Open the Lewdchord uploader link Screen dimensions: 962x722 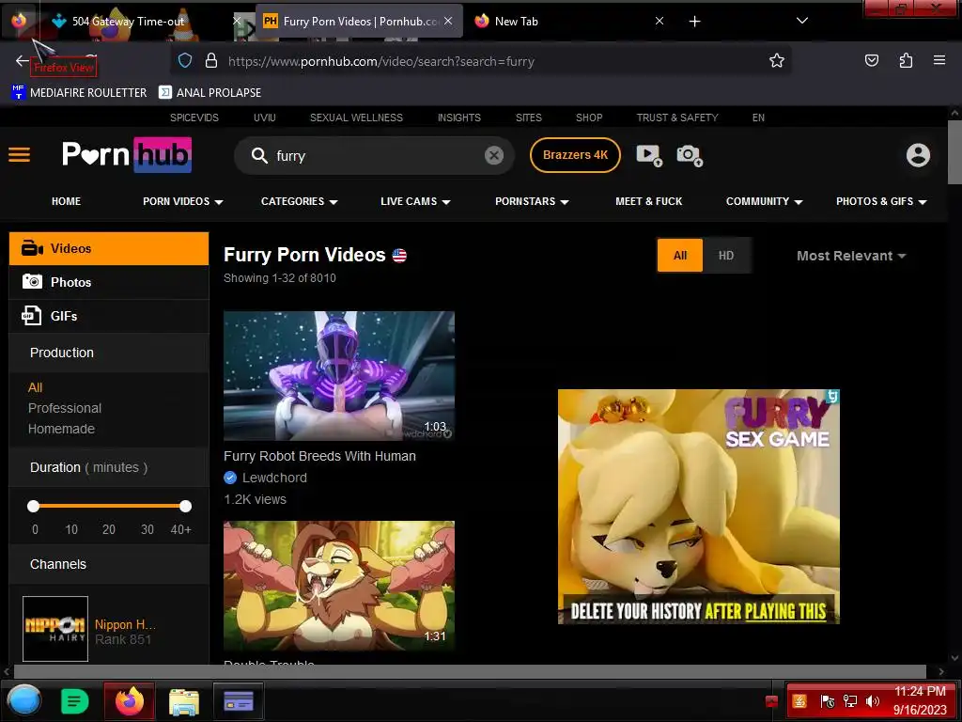coord(274,478)
